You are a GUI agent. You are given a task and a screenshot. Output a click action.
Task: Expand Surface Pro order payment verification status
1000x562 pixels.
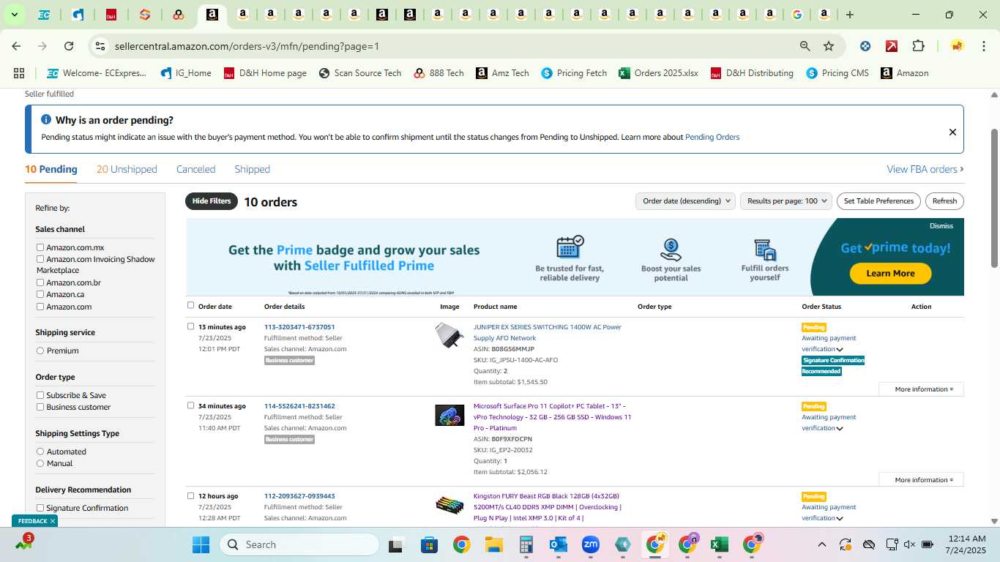coord(840,429)
